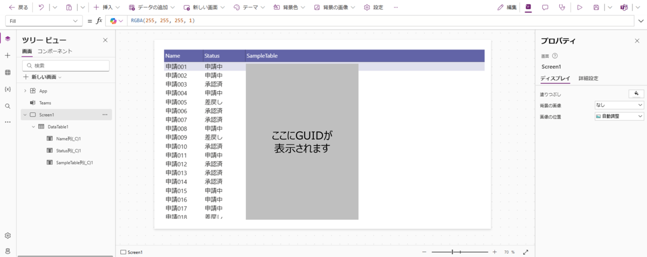Zoom in with the plus button
This screenshot has width=647, height=257.
point(494,252)
